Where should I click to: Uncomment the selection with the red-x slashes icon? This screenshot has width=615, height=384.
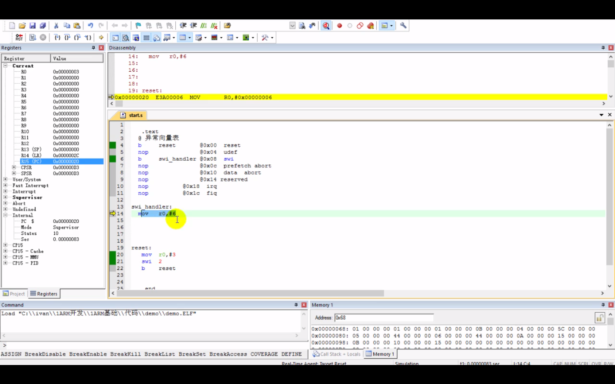tap(214, 26)
